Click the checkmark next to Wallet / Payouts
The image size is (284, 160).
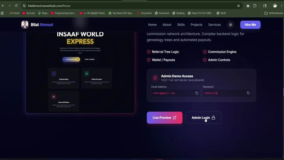click(149, 60)
